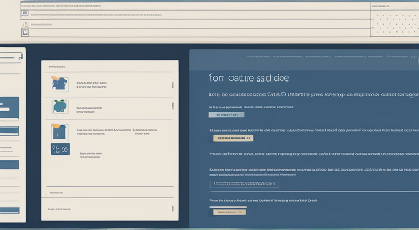Click the beige button above the outlined button
Viewport: 419px width, 230px height.
point(233,138)
